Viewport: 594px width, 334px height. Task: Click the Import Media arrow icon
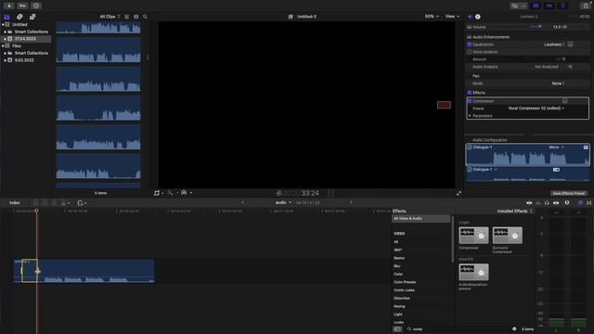click(x=8, y=6)
